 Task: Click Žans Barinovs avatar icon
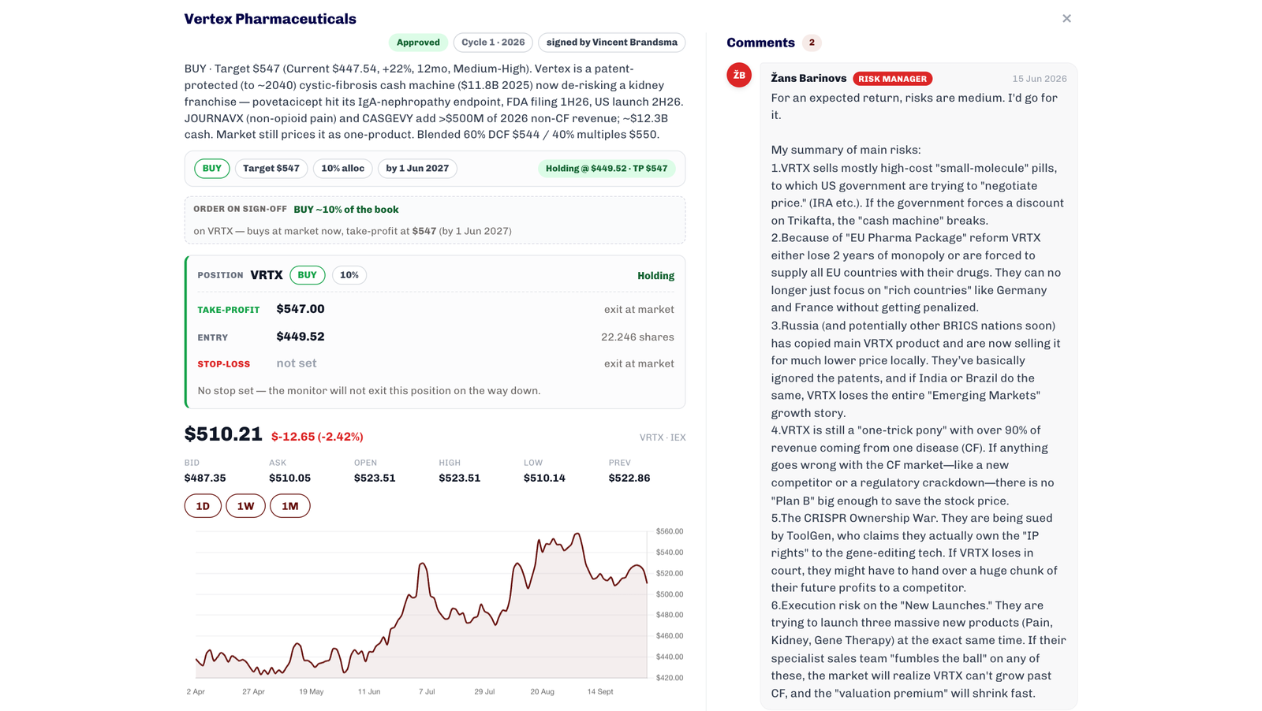point(739,75)
